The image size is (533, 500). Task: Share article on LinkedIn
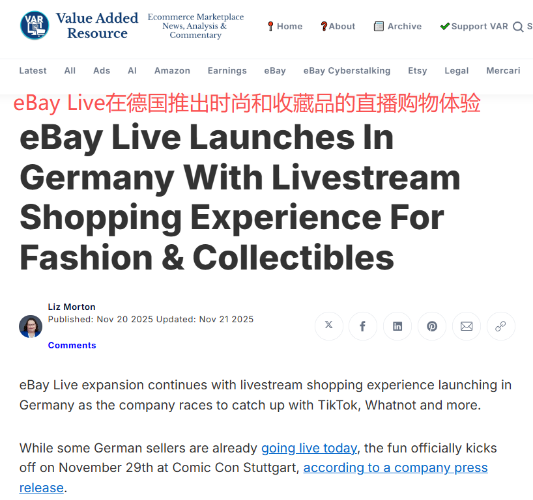[x=397, y=326]
